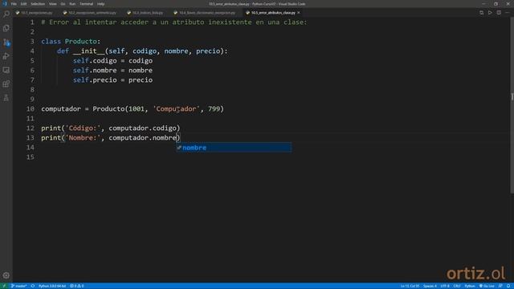The height and width of the screenshot is (289, 514).
Task: Click the feedback icon in the status bar
Action: tap(500, 286)
